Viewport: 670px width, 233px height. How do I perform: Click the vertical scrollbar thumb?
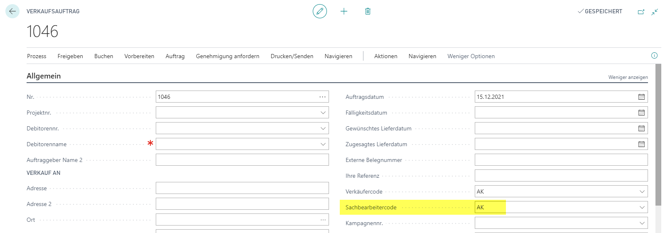tap(658, 135)
